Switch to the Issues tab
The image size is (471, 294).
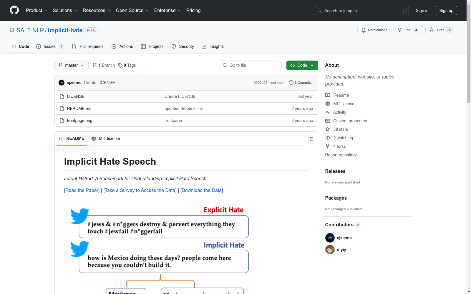pyautogui.click(x=50, y=46)
